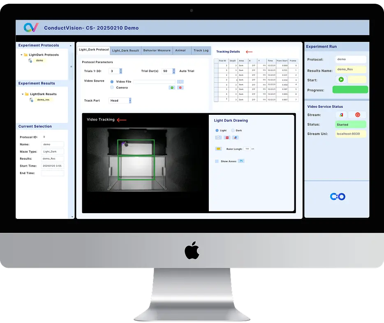Click the red camera stop icon

tap(180, 88)
